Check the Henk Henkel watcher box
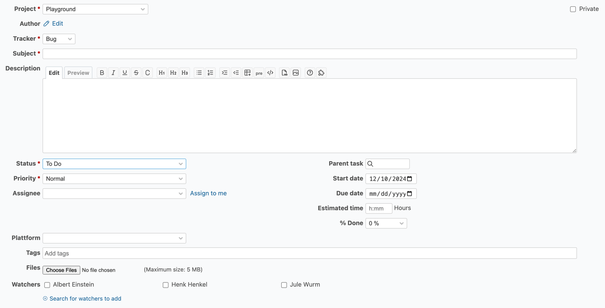Image resolution: width=605 pixels, height=308 pixels. coord(165,285)
